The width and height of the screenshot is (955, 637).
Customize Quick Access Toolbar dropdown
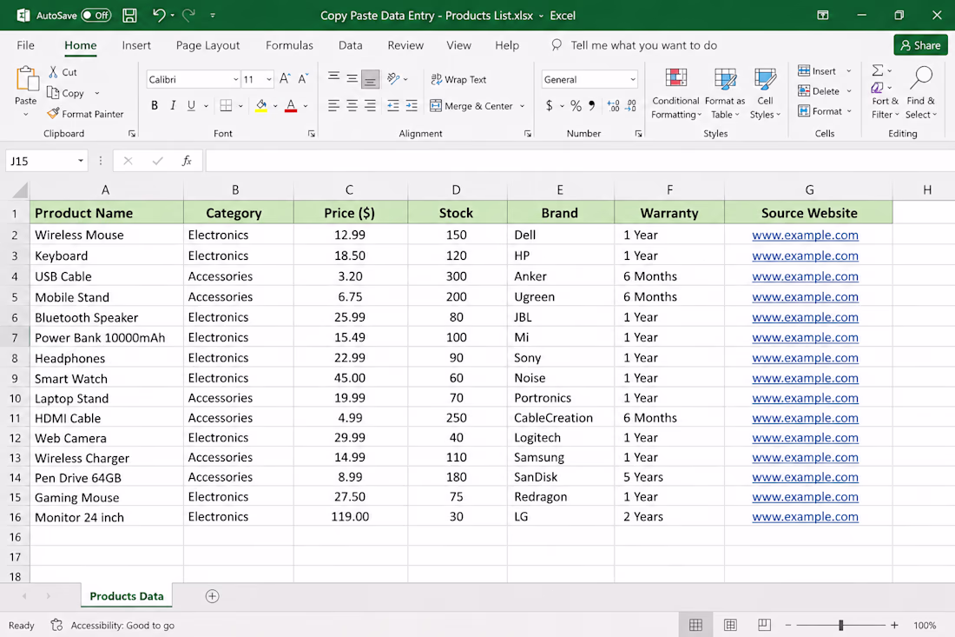coord(213,16)
